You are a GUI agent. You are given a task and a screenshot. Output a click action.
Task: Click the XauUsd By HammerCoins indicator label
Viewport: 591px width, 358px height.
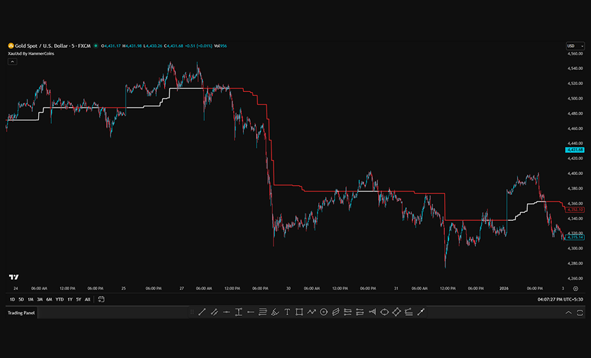click(x=31, y=54)
